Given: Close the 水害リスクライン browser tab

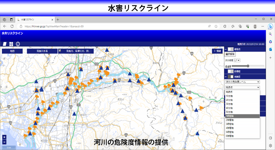Looking at the screenshot, I should tap(52, 20).
